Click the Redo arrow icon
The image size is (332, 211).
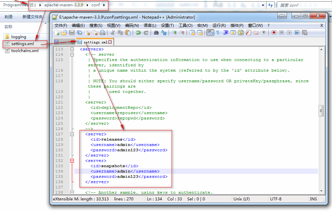pyautogui.click(x=146, y=33)
